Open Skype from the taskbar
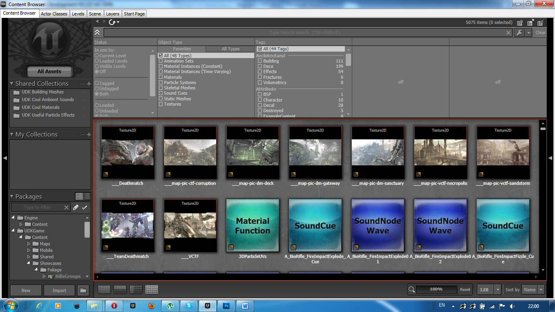555x312 pixels. pos(189,305)
